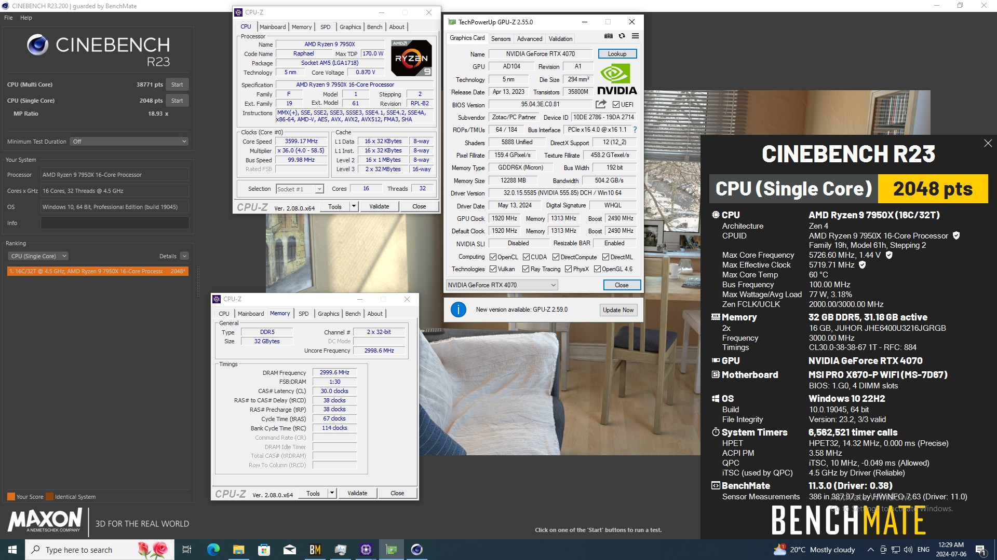Click the GPU-Z screenshot camera icon

(x=608, y=36)
